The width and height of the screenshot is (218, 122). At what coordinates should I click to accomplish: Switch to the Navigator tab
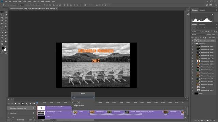202,10
